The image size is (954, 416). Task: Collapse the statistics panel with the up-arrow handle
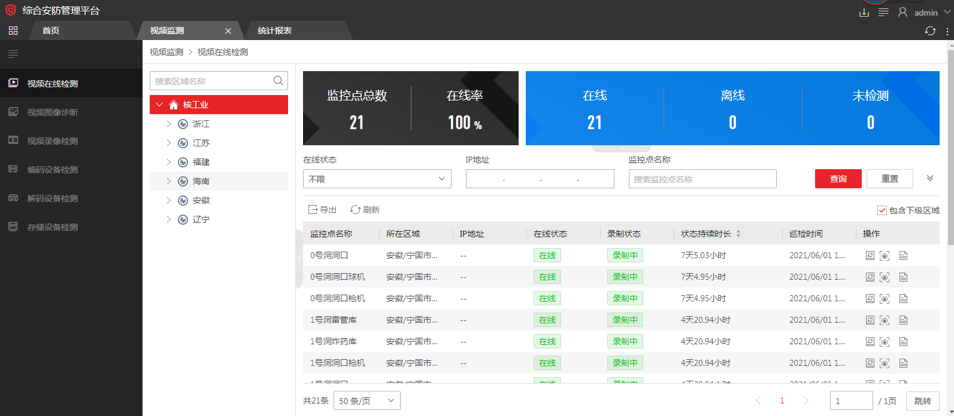(x=622, y=148)
